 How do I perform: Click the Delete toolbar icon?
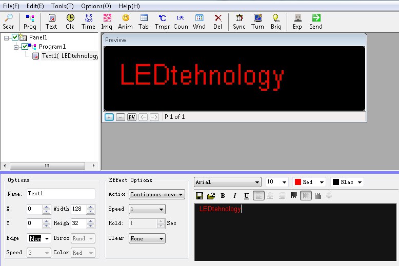[218, 22]
